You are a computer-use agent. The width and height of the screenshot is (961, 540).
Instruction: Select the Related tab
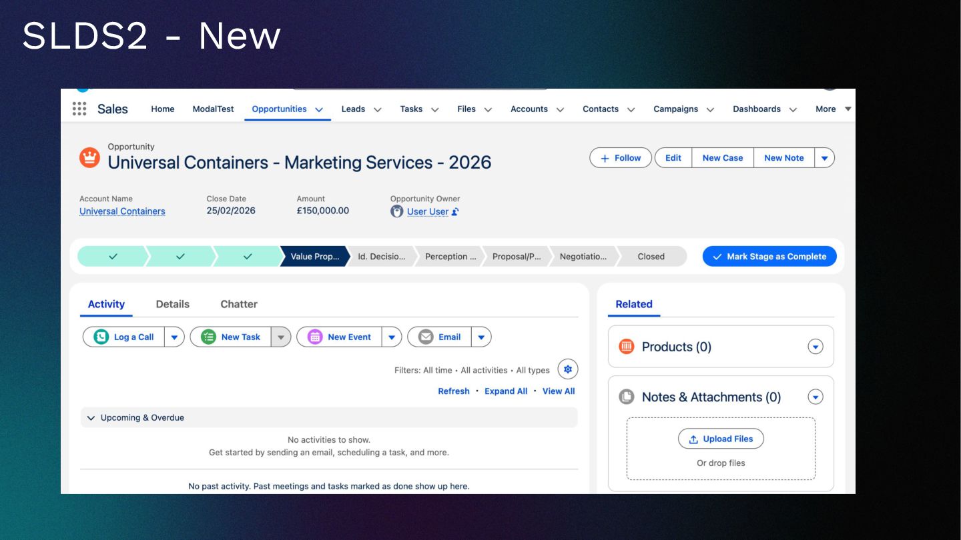click(x=634, y=304)
